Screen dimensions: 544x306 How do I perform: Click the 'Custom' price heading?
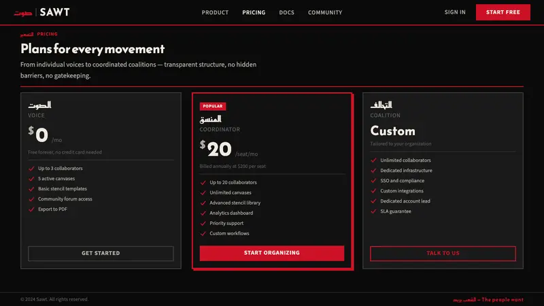click(393, 131)
